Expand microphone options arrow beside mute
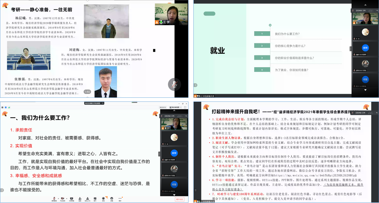This screenshot has height=203, width=379. pos(58,199)
